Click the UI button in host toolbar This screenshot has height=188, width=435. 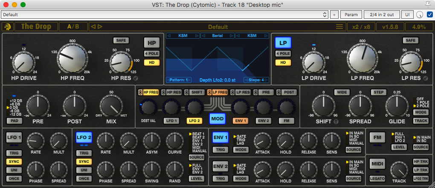[x=408, y=15]
